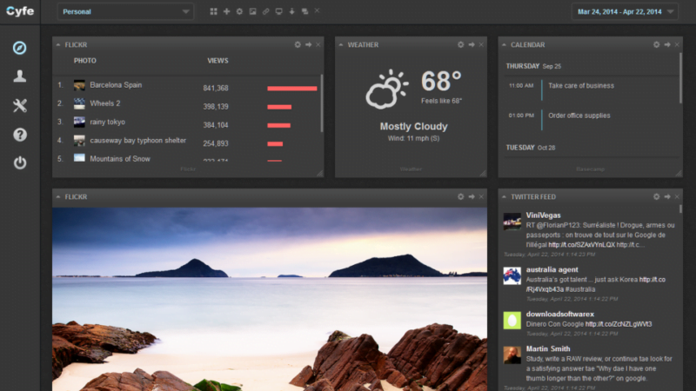Image resolution: width=696 pixels, height=391 pixels.
Task: Collapse the Twitter Feed widget header triangle
Action: (x=505, y=197)
